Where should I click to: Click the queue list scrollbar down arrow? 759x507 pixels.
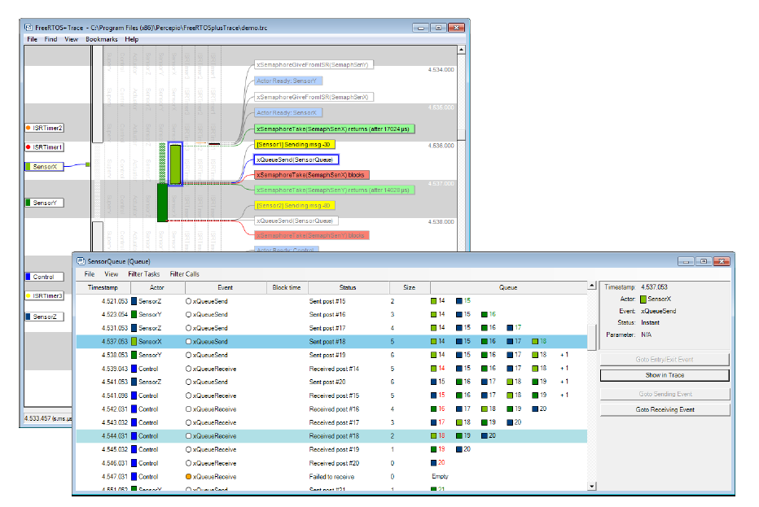point(592,487)
